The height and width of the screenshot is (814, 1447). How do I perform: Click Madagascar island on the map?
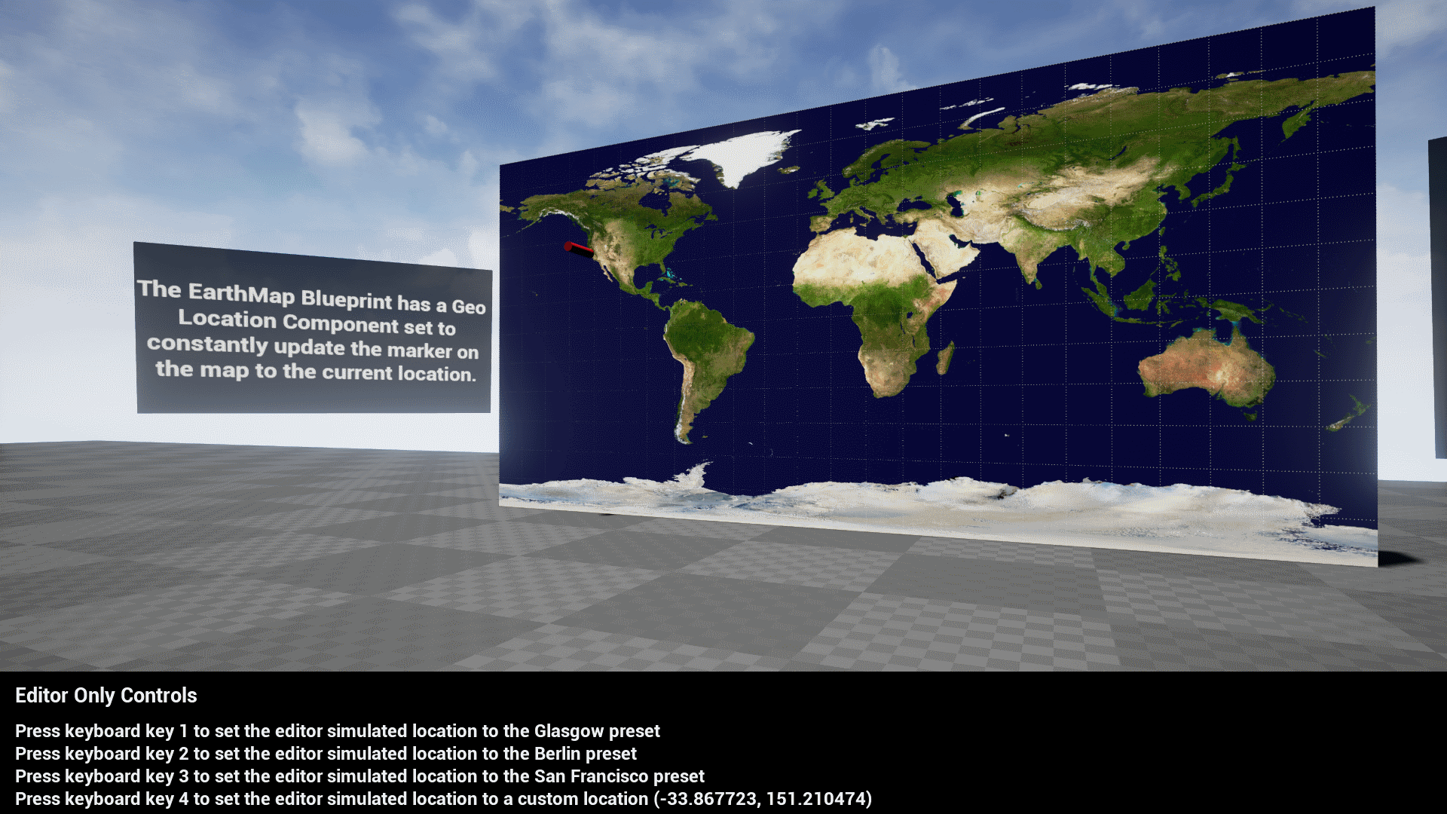pyautogui.click(x=945, y=357)
